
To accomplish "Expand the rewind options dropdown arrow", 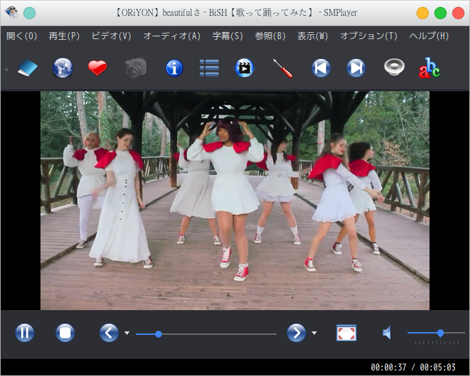I will (127, 333).
